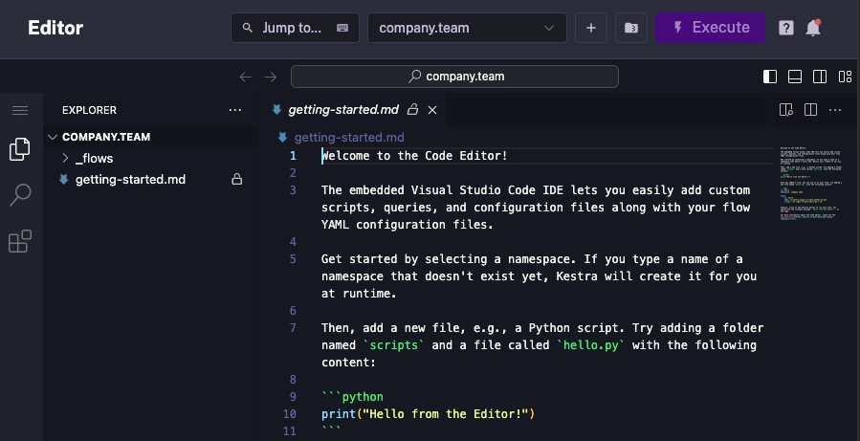860x441 pixels.
Task: Click the markdown file icon on the editor tab
Action: [x=277, y=110]
